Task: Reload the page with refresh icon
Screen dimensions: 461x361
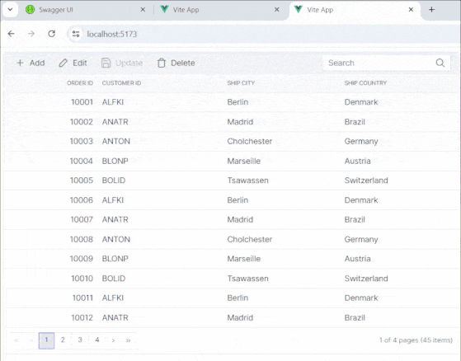Action: [52, 34]
